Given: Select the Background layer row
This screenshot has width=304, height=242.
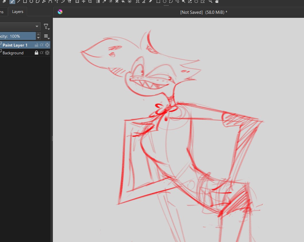Looking at the screenshot, I should pyautogui.click(x=25, y=53).
